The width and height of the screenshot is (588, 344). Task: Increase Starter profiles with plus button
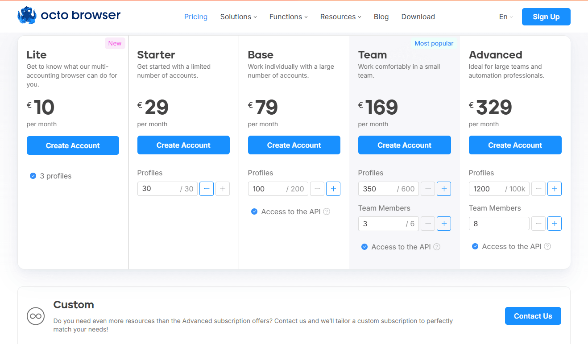[x=223, y=189]
